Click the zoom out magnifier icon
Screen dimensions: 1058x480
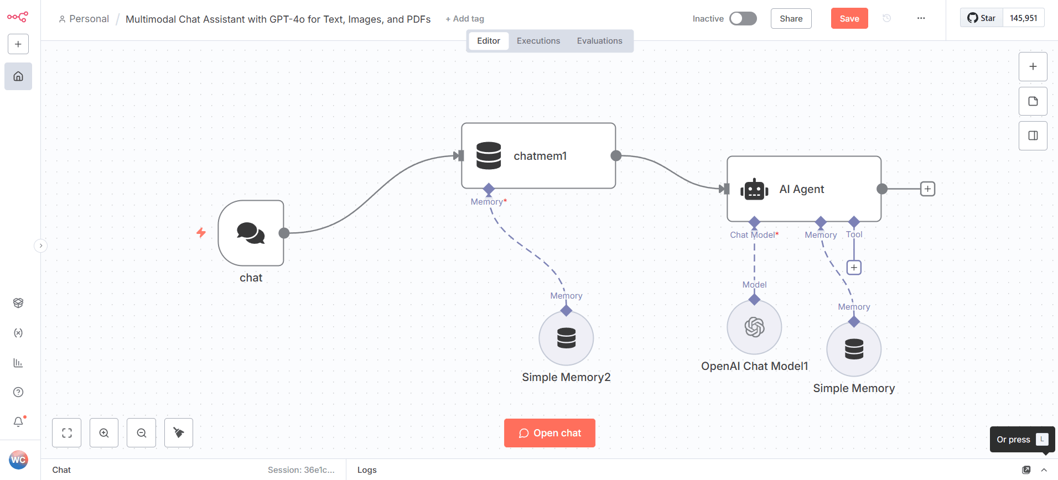[x=142, y=433]
